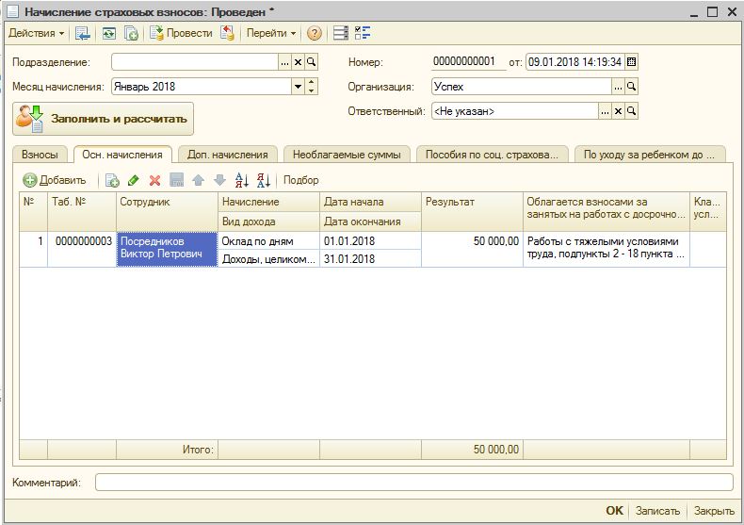Click into the Комментарий input field
Image resolution: width=744 pixels, height=525 pixels.
(x=412, y=483)
